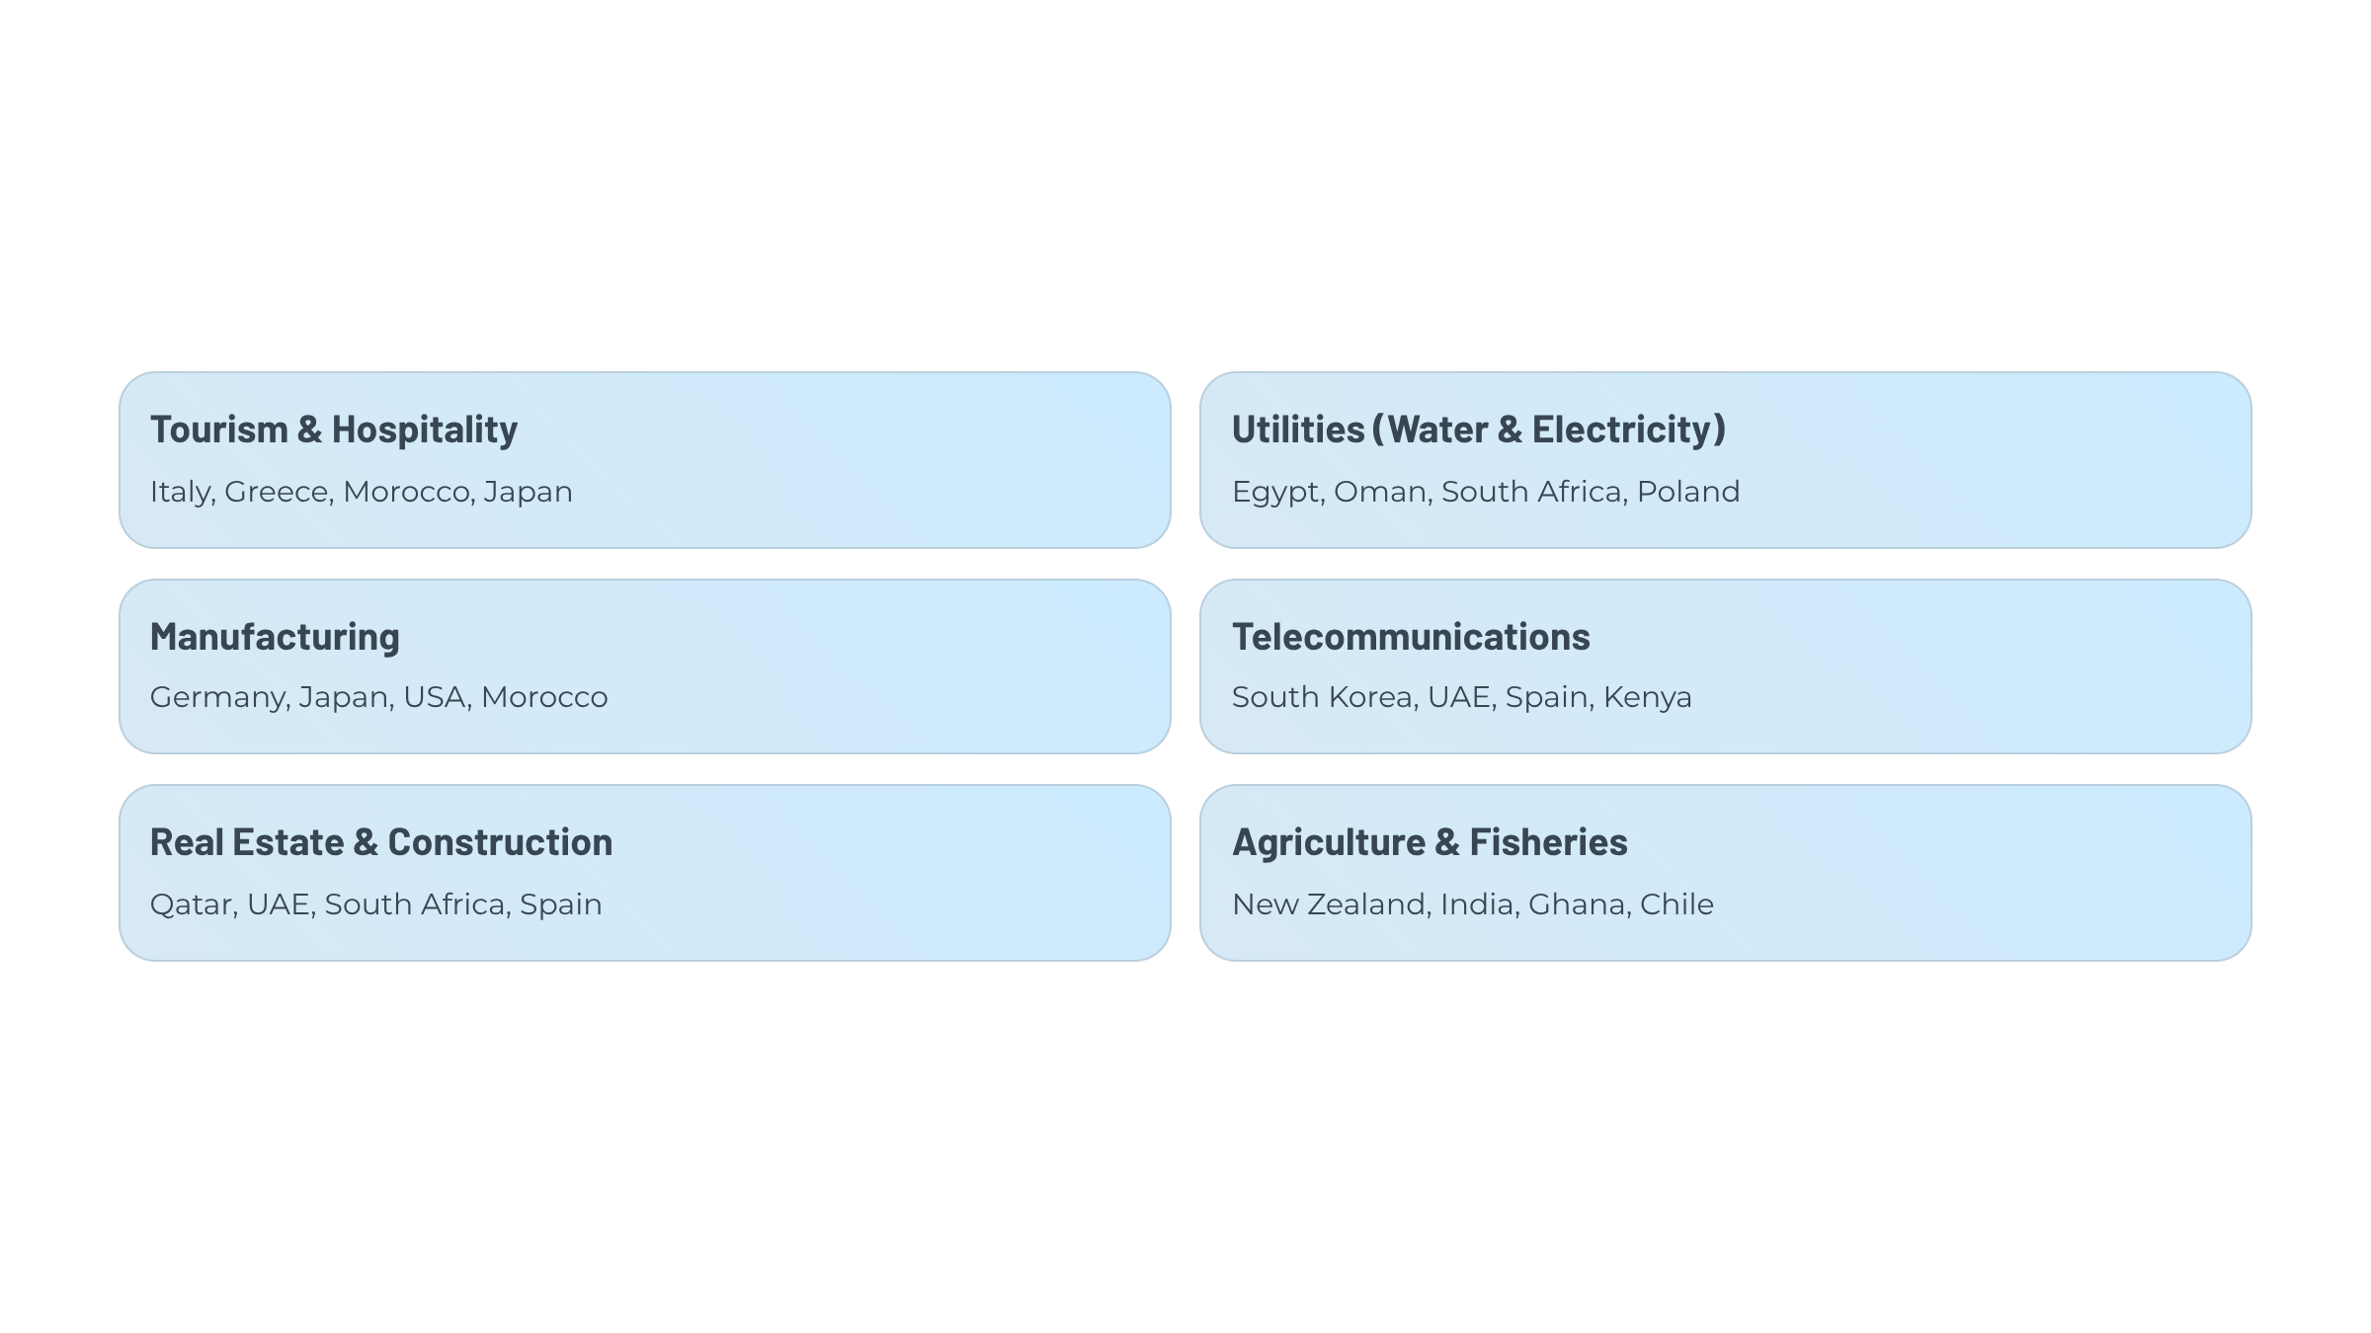Click the Manufacturing card heading
The height and width of the screenshot is (1333, 2371).
[x=275, y=637]
